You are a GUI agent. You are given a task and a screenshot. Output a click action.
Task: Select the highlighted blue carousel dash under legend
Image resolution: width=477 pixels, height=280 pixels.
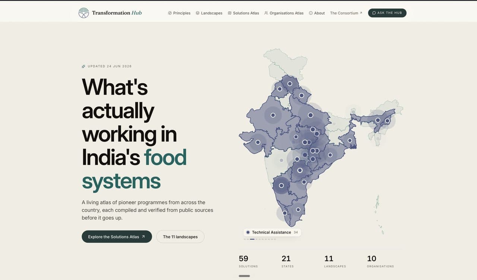(x=252, y=239)
